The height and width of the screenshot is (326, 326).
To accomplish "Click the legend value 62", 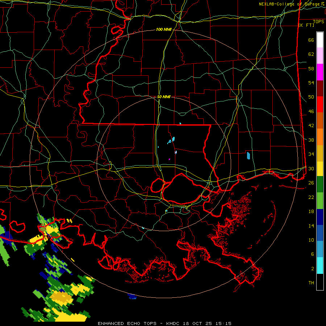I will pyautogui.click(x=311, y=54).
